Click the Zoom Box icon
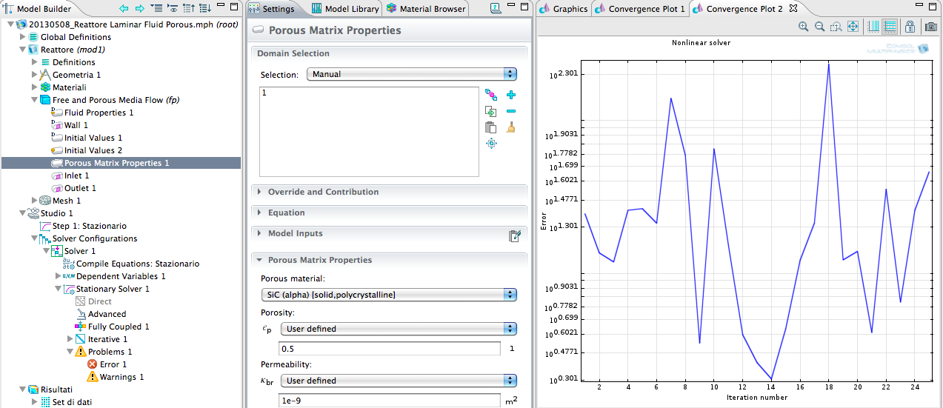This screenshot has width=943, height=408. pyautogui.click(x=836, y=27)
